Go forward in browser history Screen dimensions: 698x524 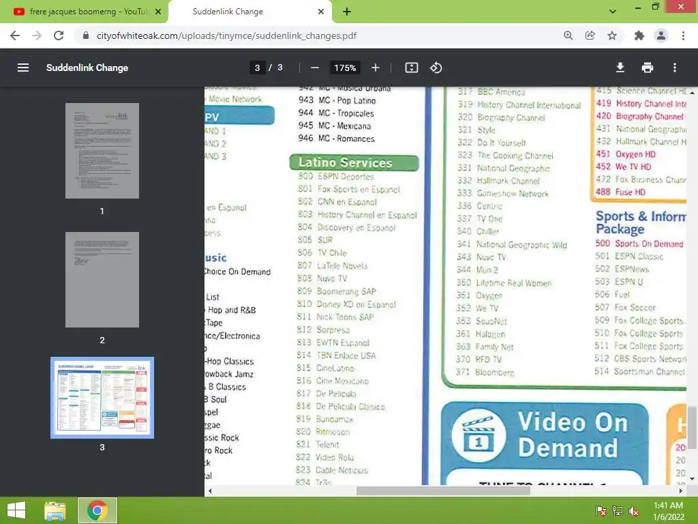[x=37, y=35]
